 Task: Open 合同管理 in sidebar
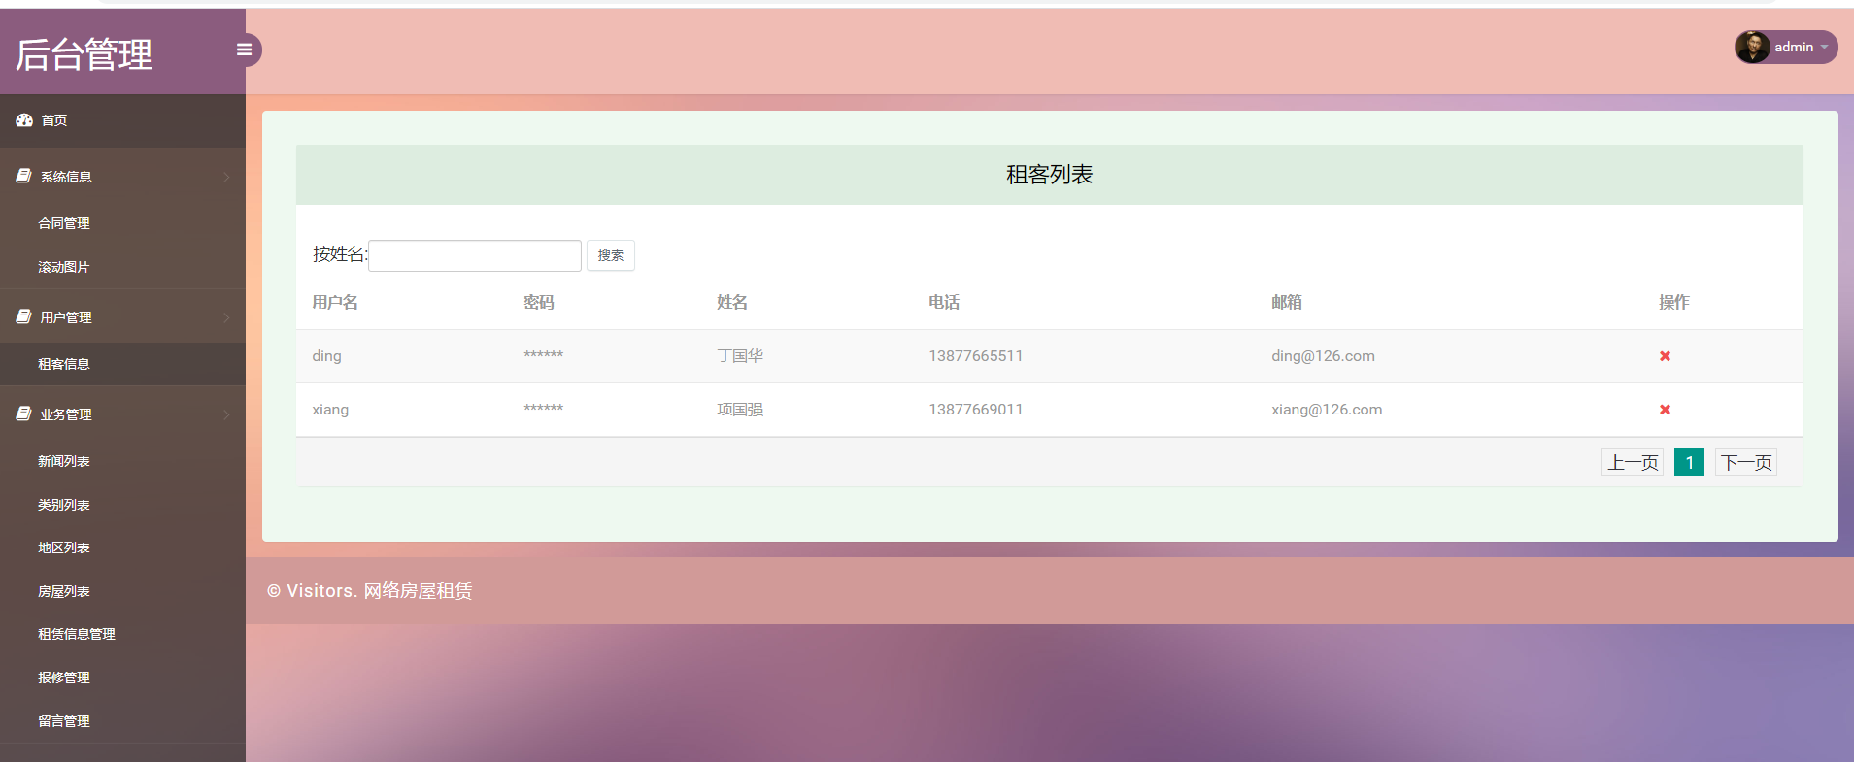pyautogui.click(x=64, y=223)
